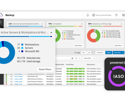Click the magnifier search icon
The image size is (125, 96).
pos(76,58)
